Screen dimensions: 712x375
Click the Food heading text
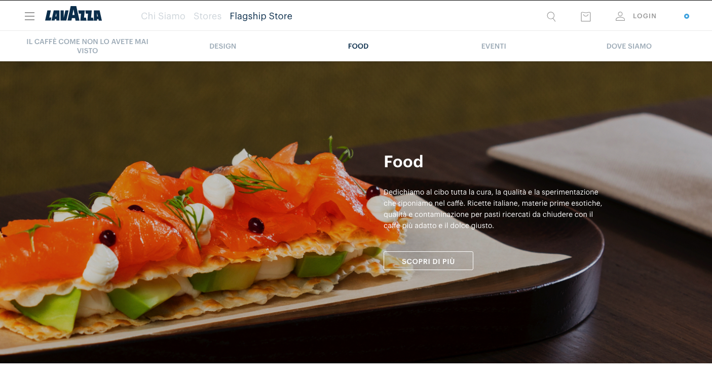tap(403, 162)
